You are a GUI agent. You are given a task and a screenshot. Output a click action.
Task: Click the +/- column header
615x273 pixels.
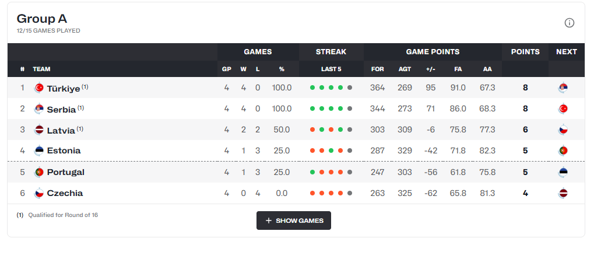point(431,69)
